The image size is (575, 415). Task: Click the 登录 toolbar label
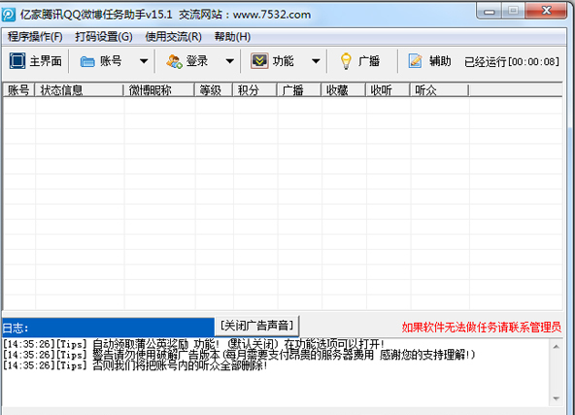[197, 61]
